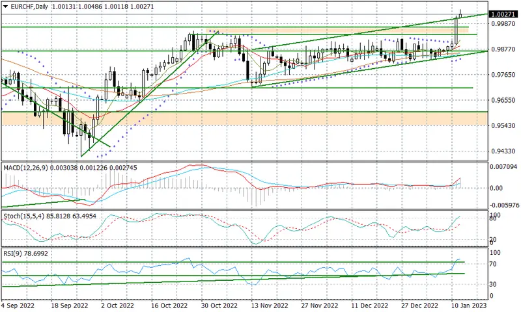
Task: Click the green horizontal line near 0.9705
Action: pos(237,88)
